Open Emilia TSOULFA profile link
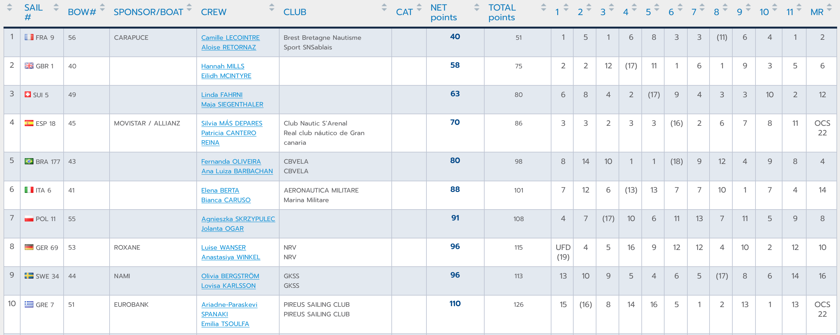This screenshot has width=840, height=335. tap(225, 324)
